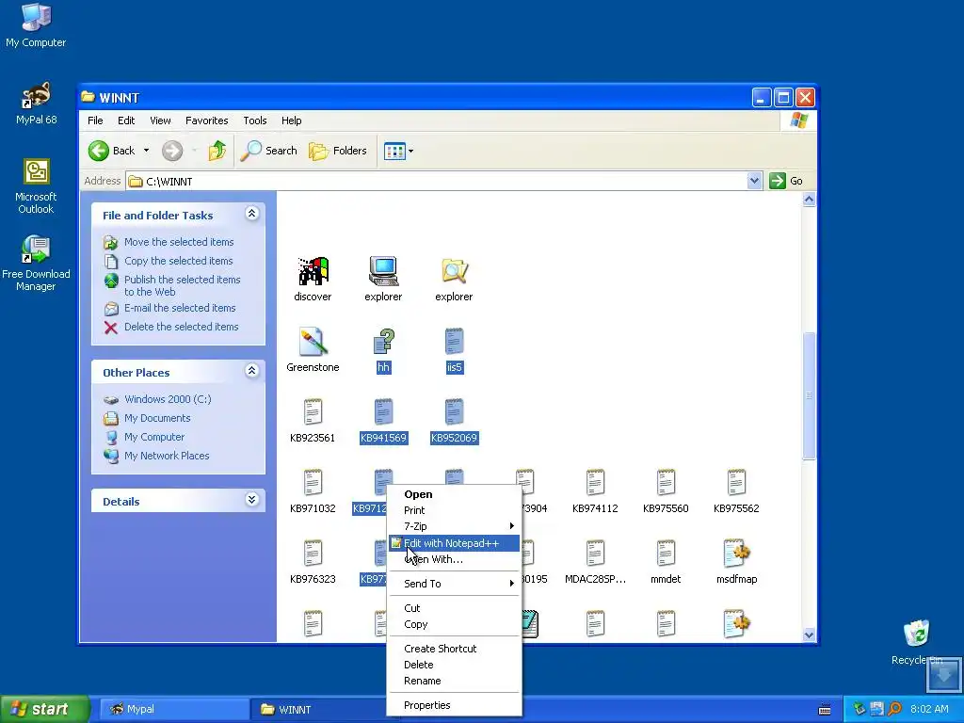This screenshot has height=723, width=964.
Task: Go to Windows 2000 (C:) drive
Action: click(x=168, y=399)
